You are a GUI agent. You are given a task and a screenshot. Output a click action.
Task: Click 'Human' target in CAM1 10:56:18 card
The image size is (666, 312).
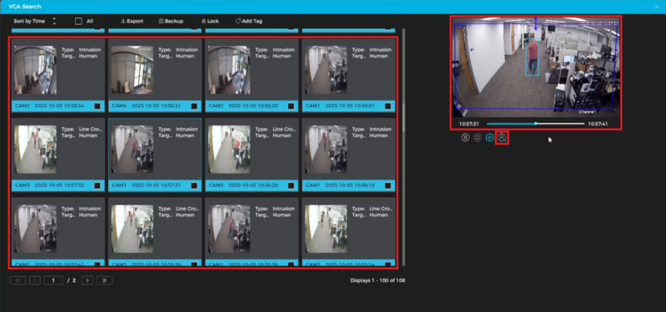coord(379,136)
